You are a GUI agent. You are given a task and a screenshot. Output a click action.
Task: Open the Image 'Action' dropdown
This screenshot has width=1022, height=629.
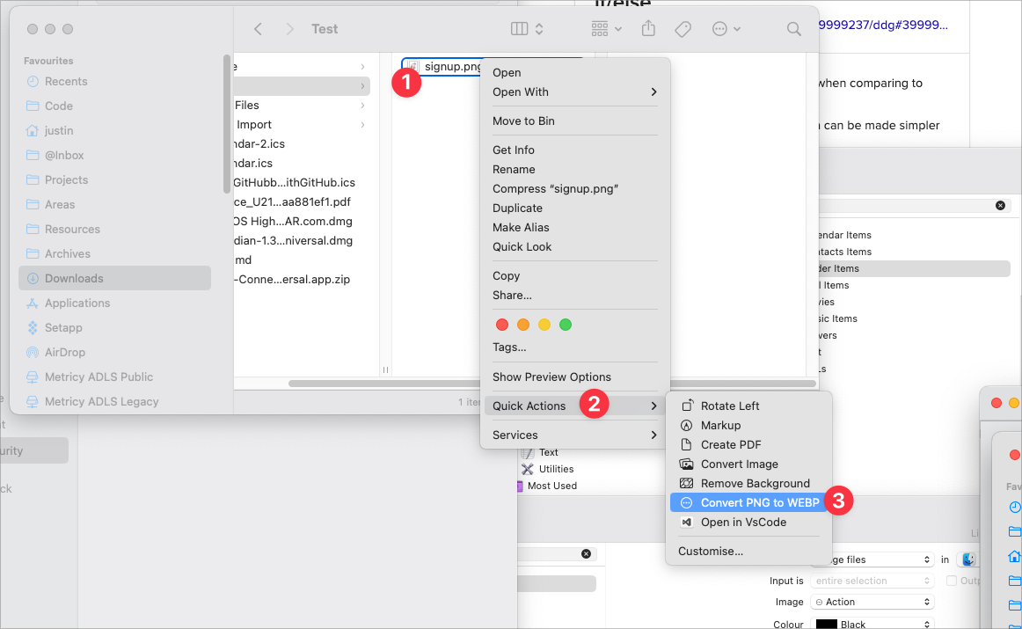pos(872,602)
